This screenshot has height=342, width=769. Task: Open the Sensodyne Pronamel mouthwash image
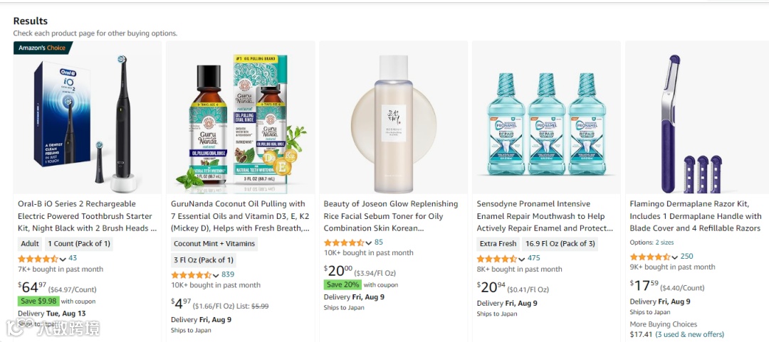click(546, 117)
